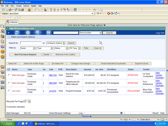
Task: Open the Mail bookmark in the sidebar
Action: [2, 26]
